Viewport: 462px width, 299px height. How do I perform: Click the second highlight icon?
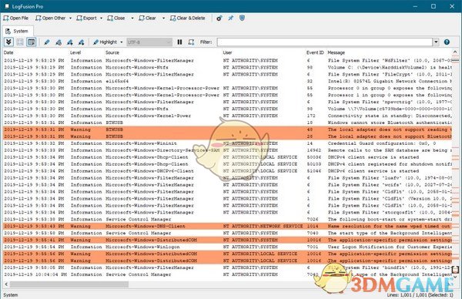coord(59,42)
